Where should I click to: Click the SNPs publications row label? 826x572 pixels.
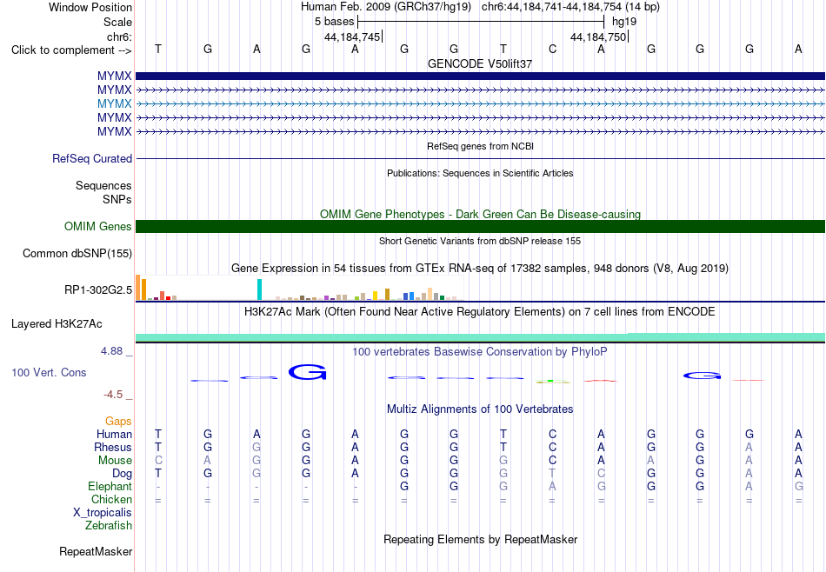pos(117,199)
